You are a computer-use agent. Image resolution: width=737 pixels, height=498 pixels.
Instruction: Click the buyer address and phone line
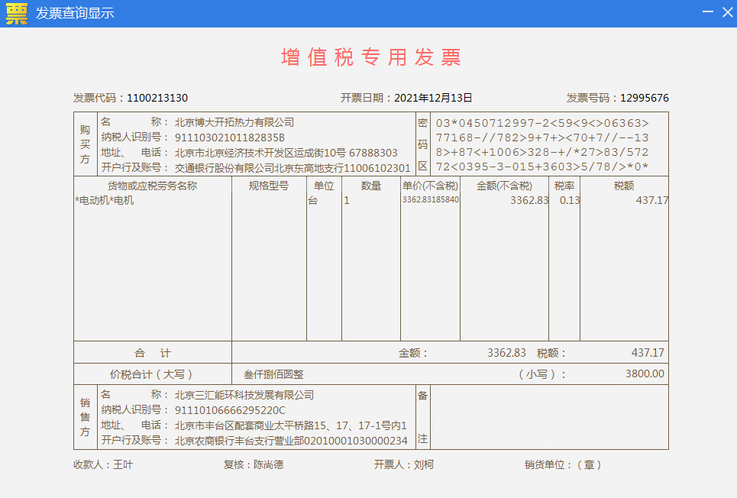click(286, 153)
